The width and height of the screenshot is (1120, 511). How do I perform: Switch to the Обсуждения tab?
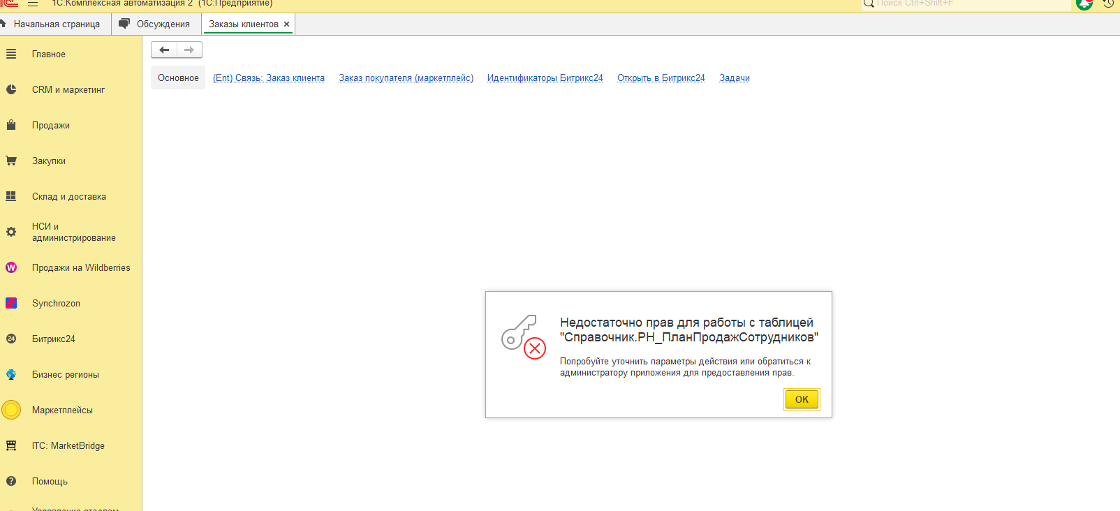point(156,24)
